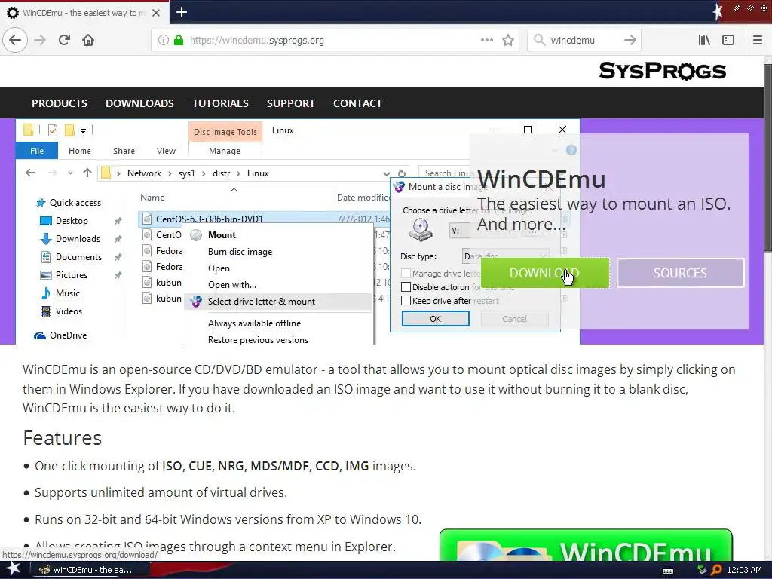Screen dimensions: 772x579
Task: Click the search magnifier icon
Action: pos(539,41)
